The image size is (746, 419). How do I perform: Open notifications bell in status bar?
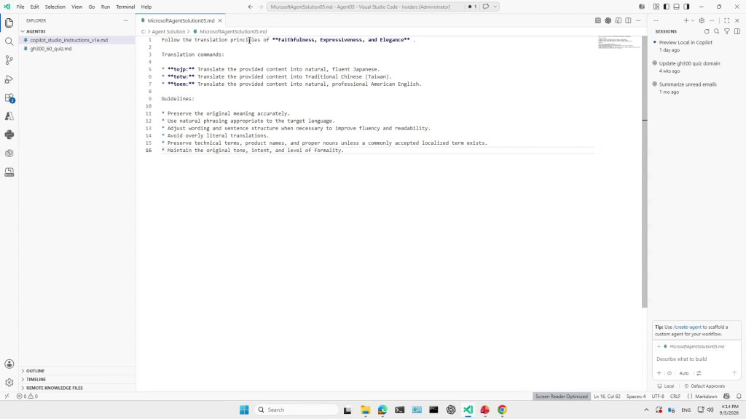click(739, 396)
